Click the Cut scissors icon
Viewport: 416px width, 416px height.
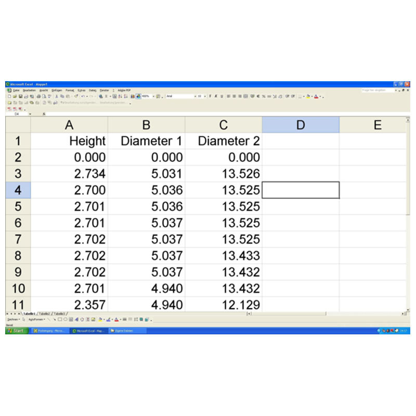click(x=57, y=96)
